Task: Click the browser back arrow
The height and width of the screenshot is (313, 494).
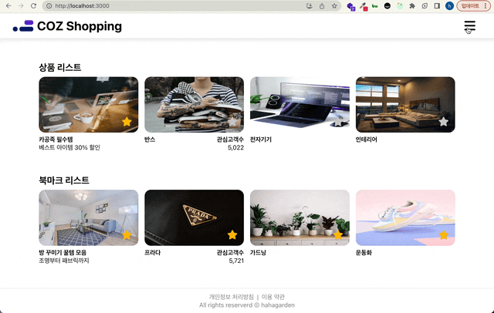Action: 8,5
